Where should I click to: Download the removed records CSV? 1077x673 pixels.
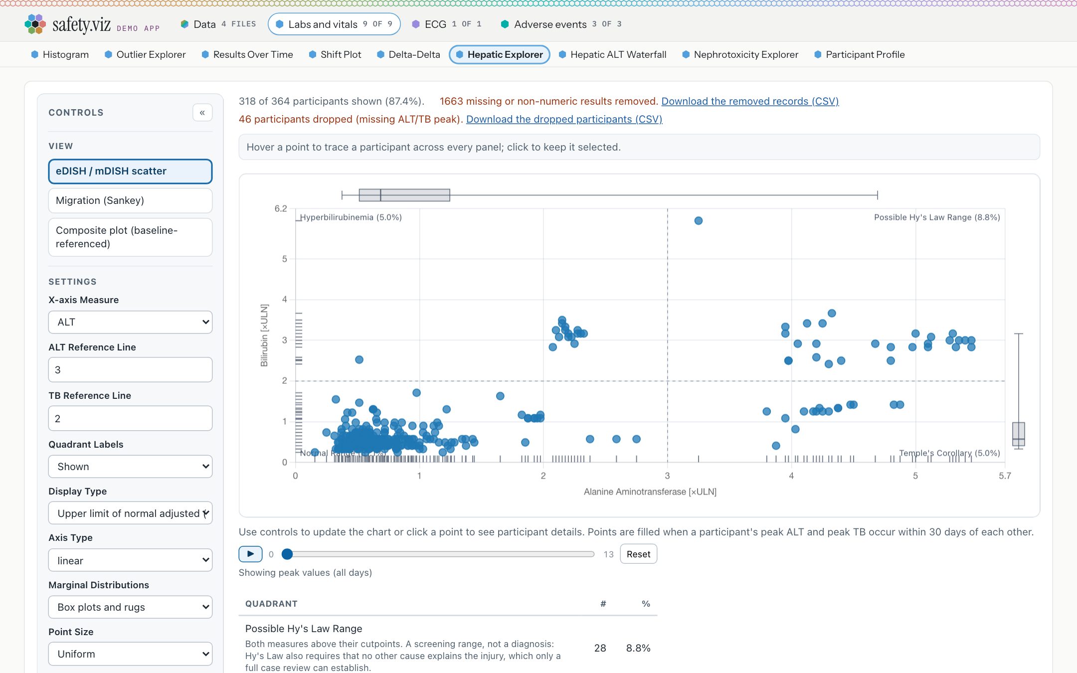(750, 101)
